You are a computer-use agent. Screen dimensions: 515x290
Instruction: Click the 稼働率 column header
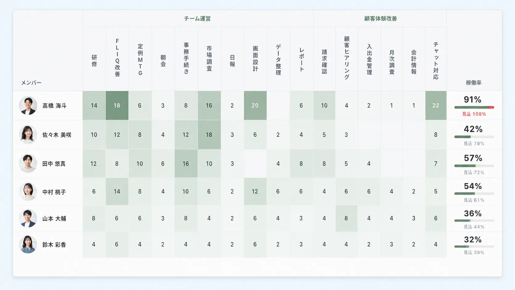click(474, 83)
